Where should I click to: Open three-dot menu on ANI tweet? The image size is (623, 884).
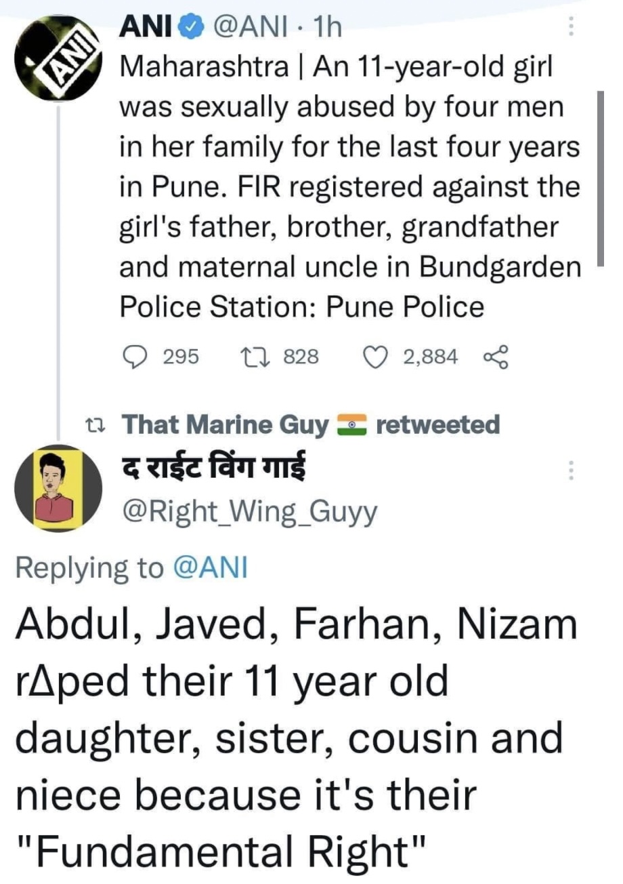[x=571, y=27]
